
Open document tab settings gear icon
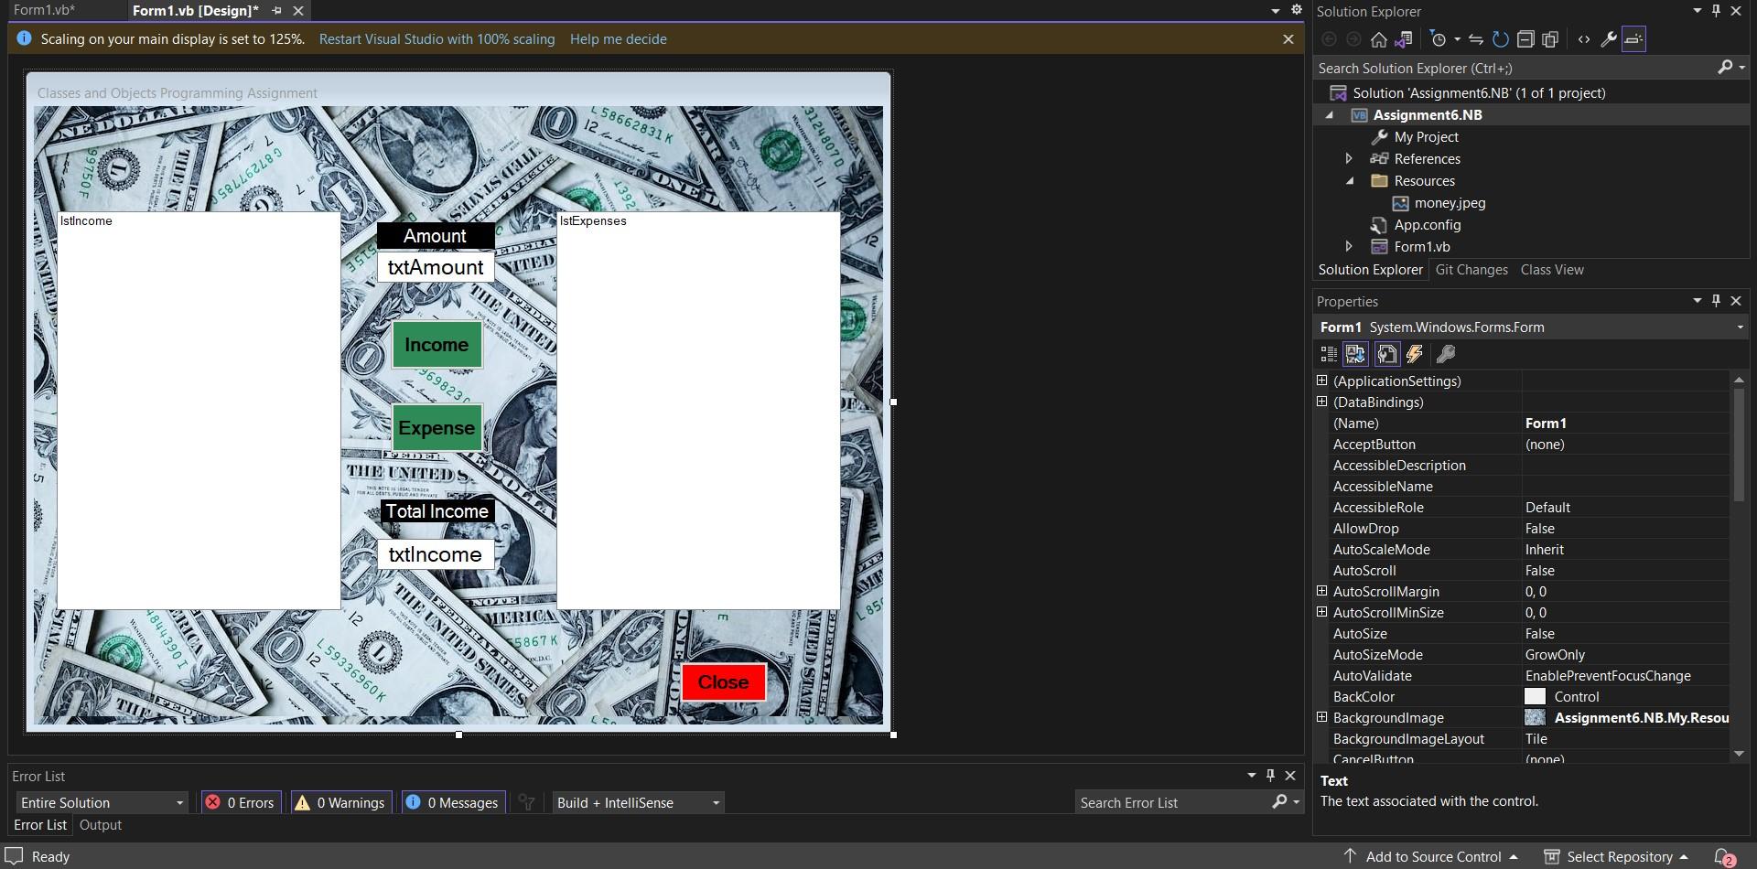(1296, 10)
